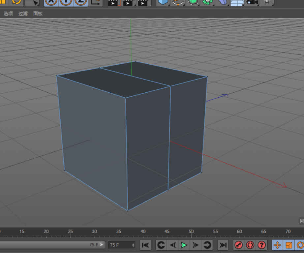Open the array modeling objects icon
Image resolution: width=304 pixels, height=253 pixels.
[207, 2]
